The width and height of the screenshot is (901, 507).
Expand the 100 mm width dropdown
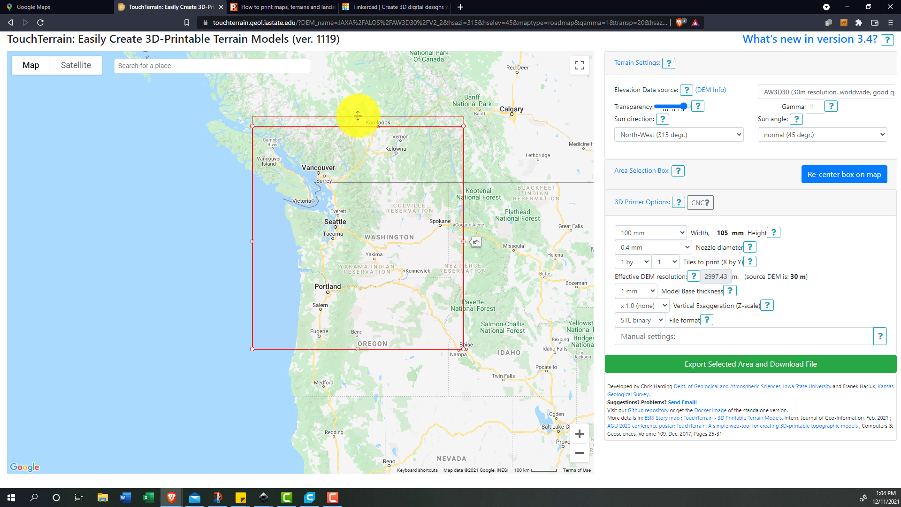click(x=650, y=233)
